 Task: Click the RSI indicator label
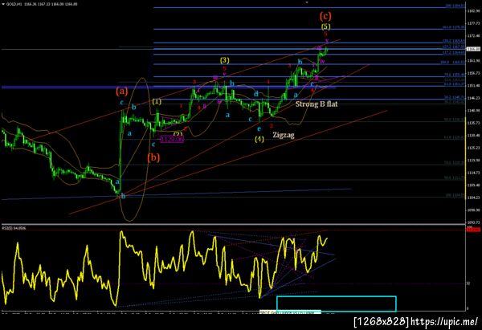tap(14, 228)
